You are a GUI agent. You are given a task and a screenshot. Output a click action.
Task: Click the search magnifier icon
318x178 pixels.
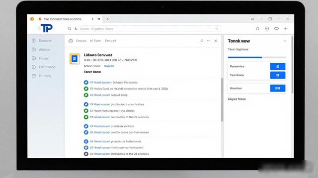[70, 29]
